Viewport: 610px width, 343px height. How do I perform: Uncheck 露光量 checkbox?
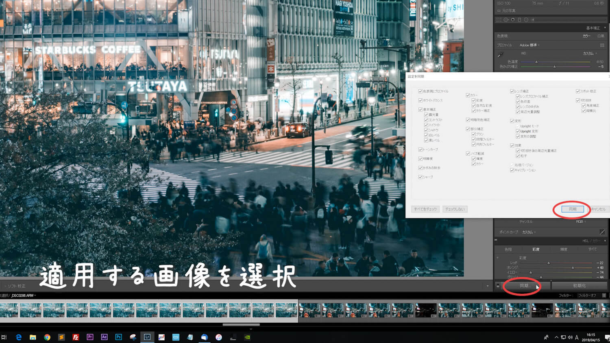(426, 115)
